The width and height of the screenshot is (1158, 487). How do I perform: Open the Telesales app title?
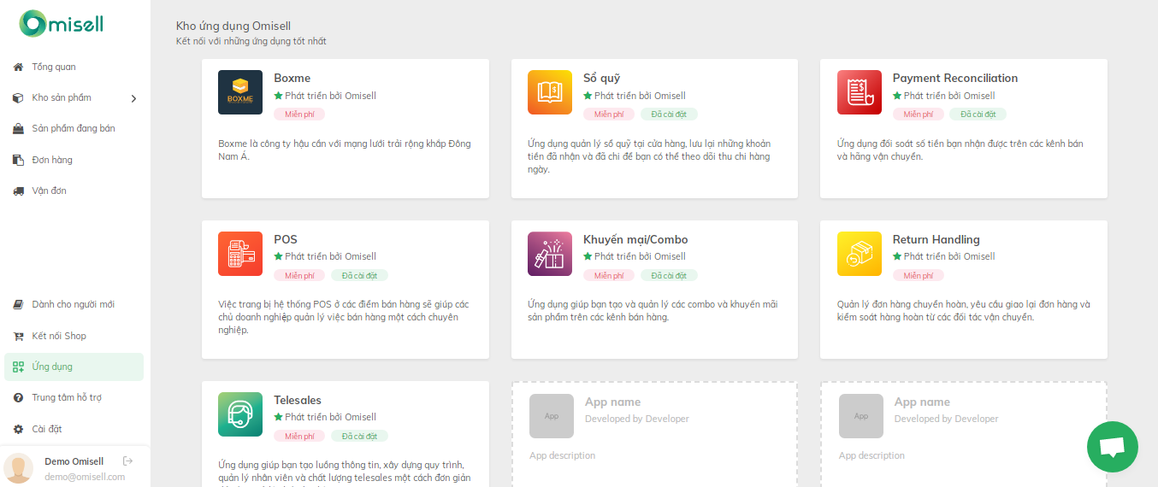298,400
